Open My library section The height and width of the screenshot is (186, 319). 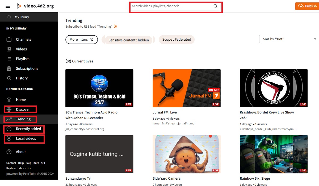pyautogui.click(x=21, y=16)
